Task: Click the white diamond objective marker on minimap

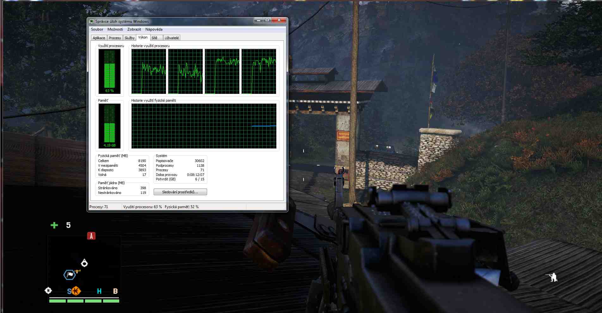Action: 84,263
